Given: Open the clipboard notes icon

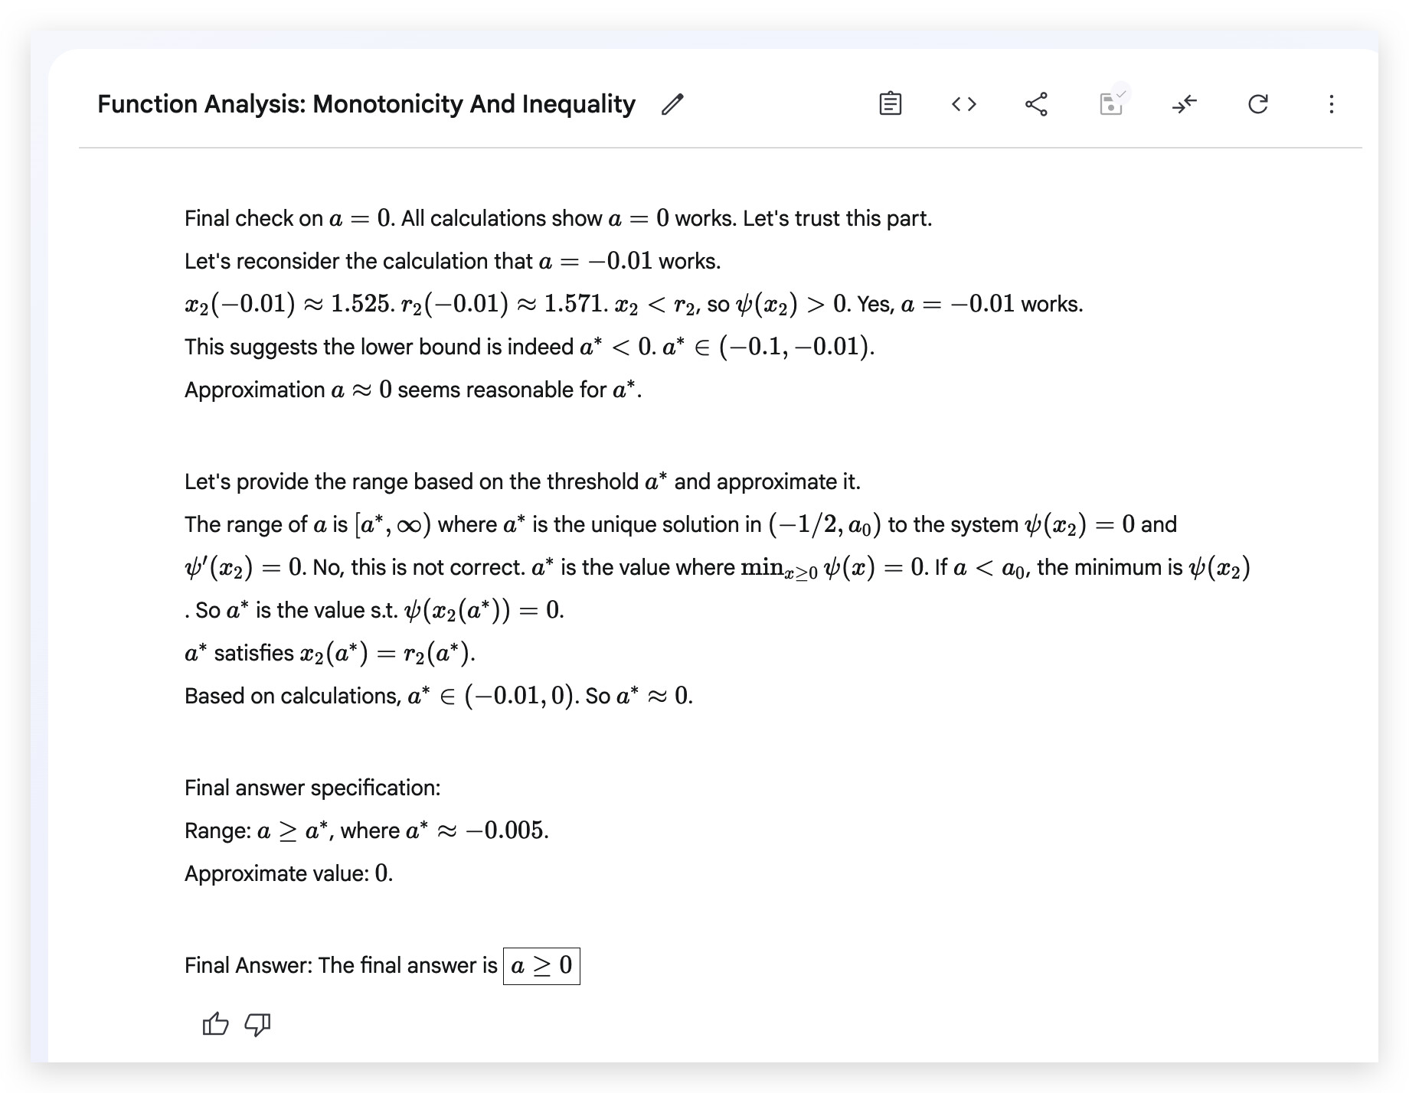Looking at the screenshot, I should click(x=890, y=103).
